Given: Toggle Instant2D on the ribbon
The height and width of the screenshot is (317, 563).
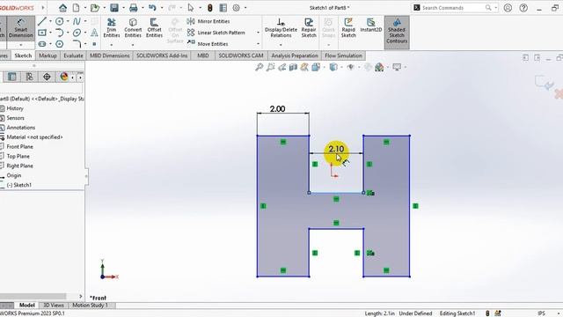Looking at the screenshot, I should pos(371,26).
